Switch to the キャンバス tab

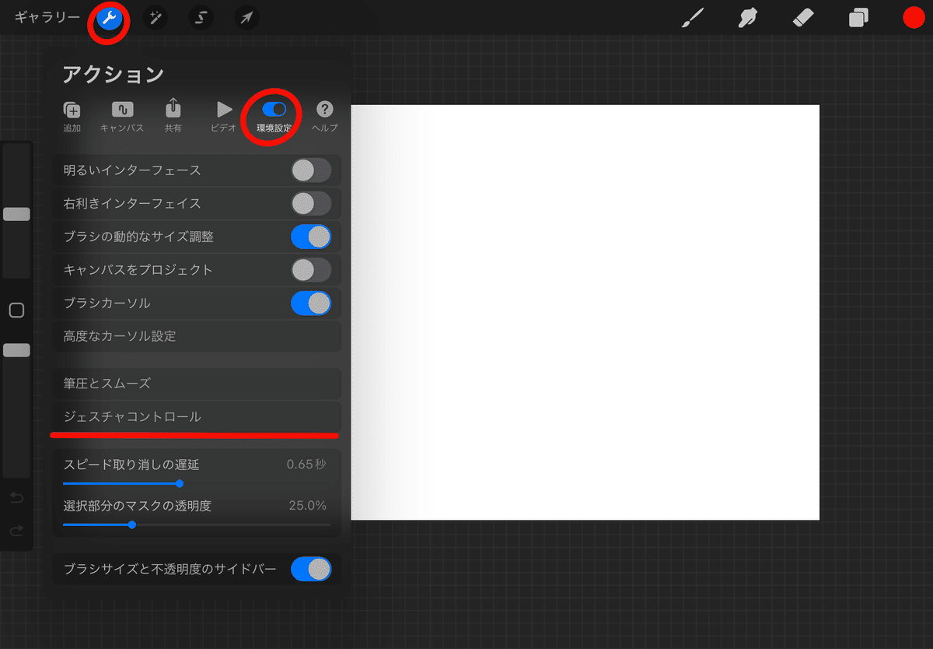click(x=122, y=116)
